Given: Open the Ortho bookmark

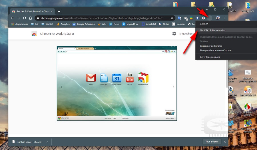Looking at the screenshot, I should (x=164, y=24).
